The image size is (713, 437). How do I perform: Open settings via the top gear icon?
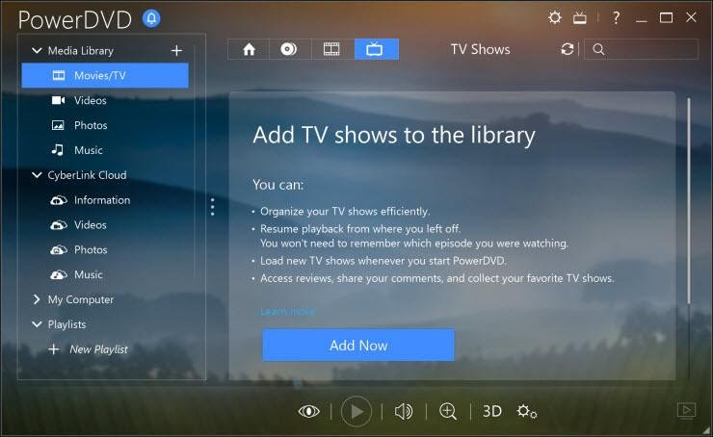[555, 17]
